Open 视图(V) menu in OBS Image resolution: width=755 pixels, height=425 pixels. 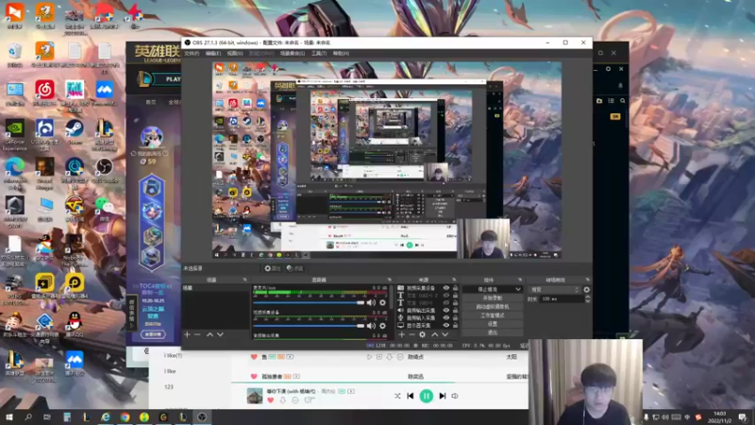pyautogui.click(x=235, y=54)
